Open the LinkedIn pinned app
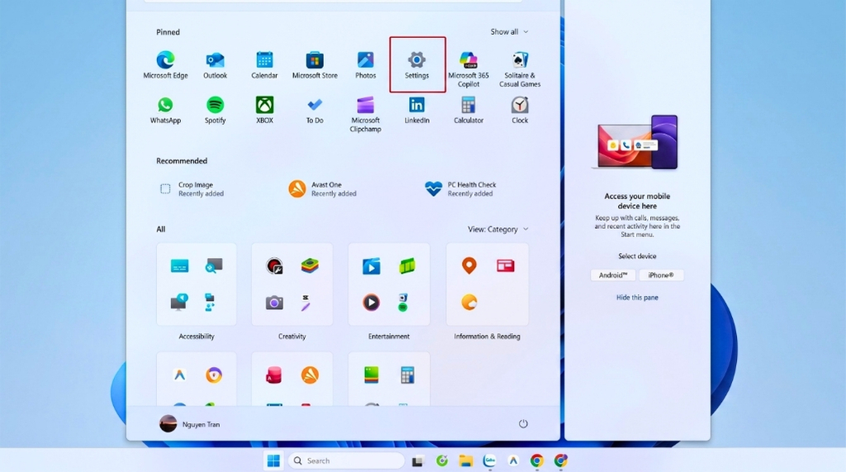This screenshot has width=846, height=472. (417, 110)
